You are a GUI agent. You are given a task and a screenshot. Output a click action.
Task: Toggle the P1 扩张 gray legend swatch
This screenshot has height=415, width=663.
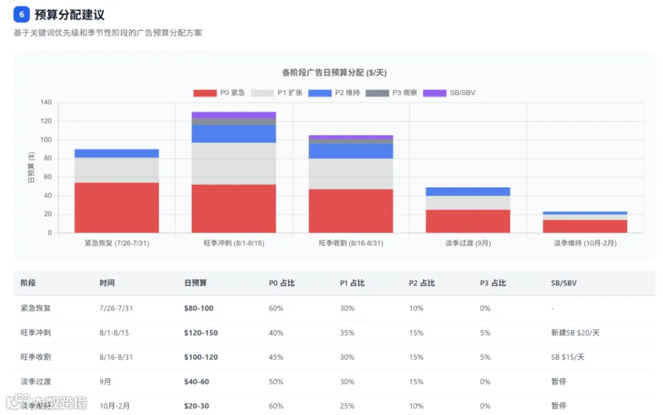[262, 93]
